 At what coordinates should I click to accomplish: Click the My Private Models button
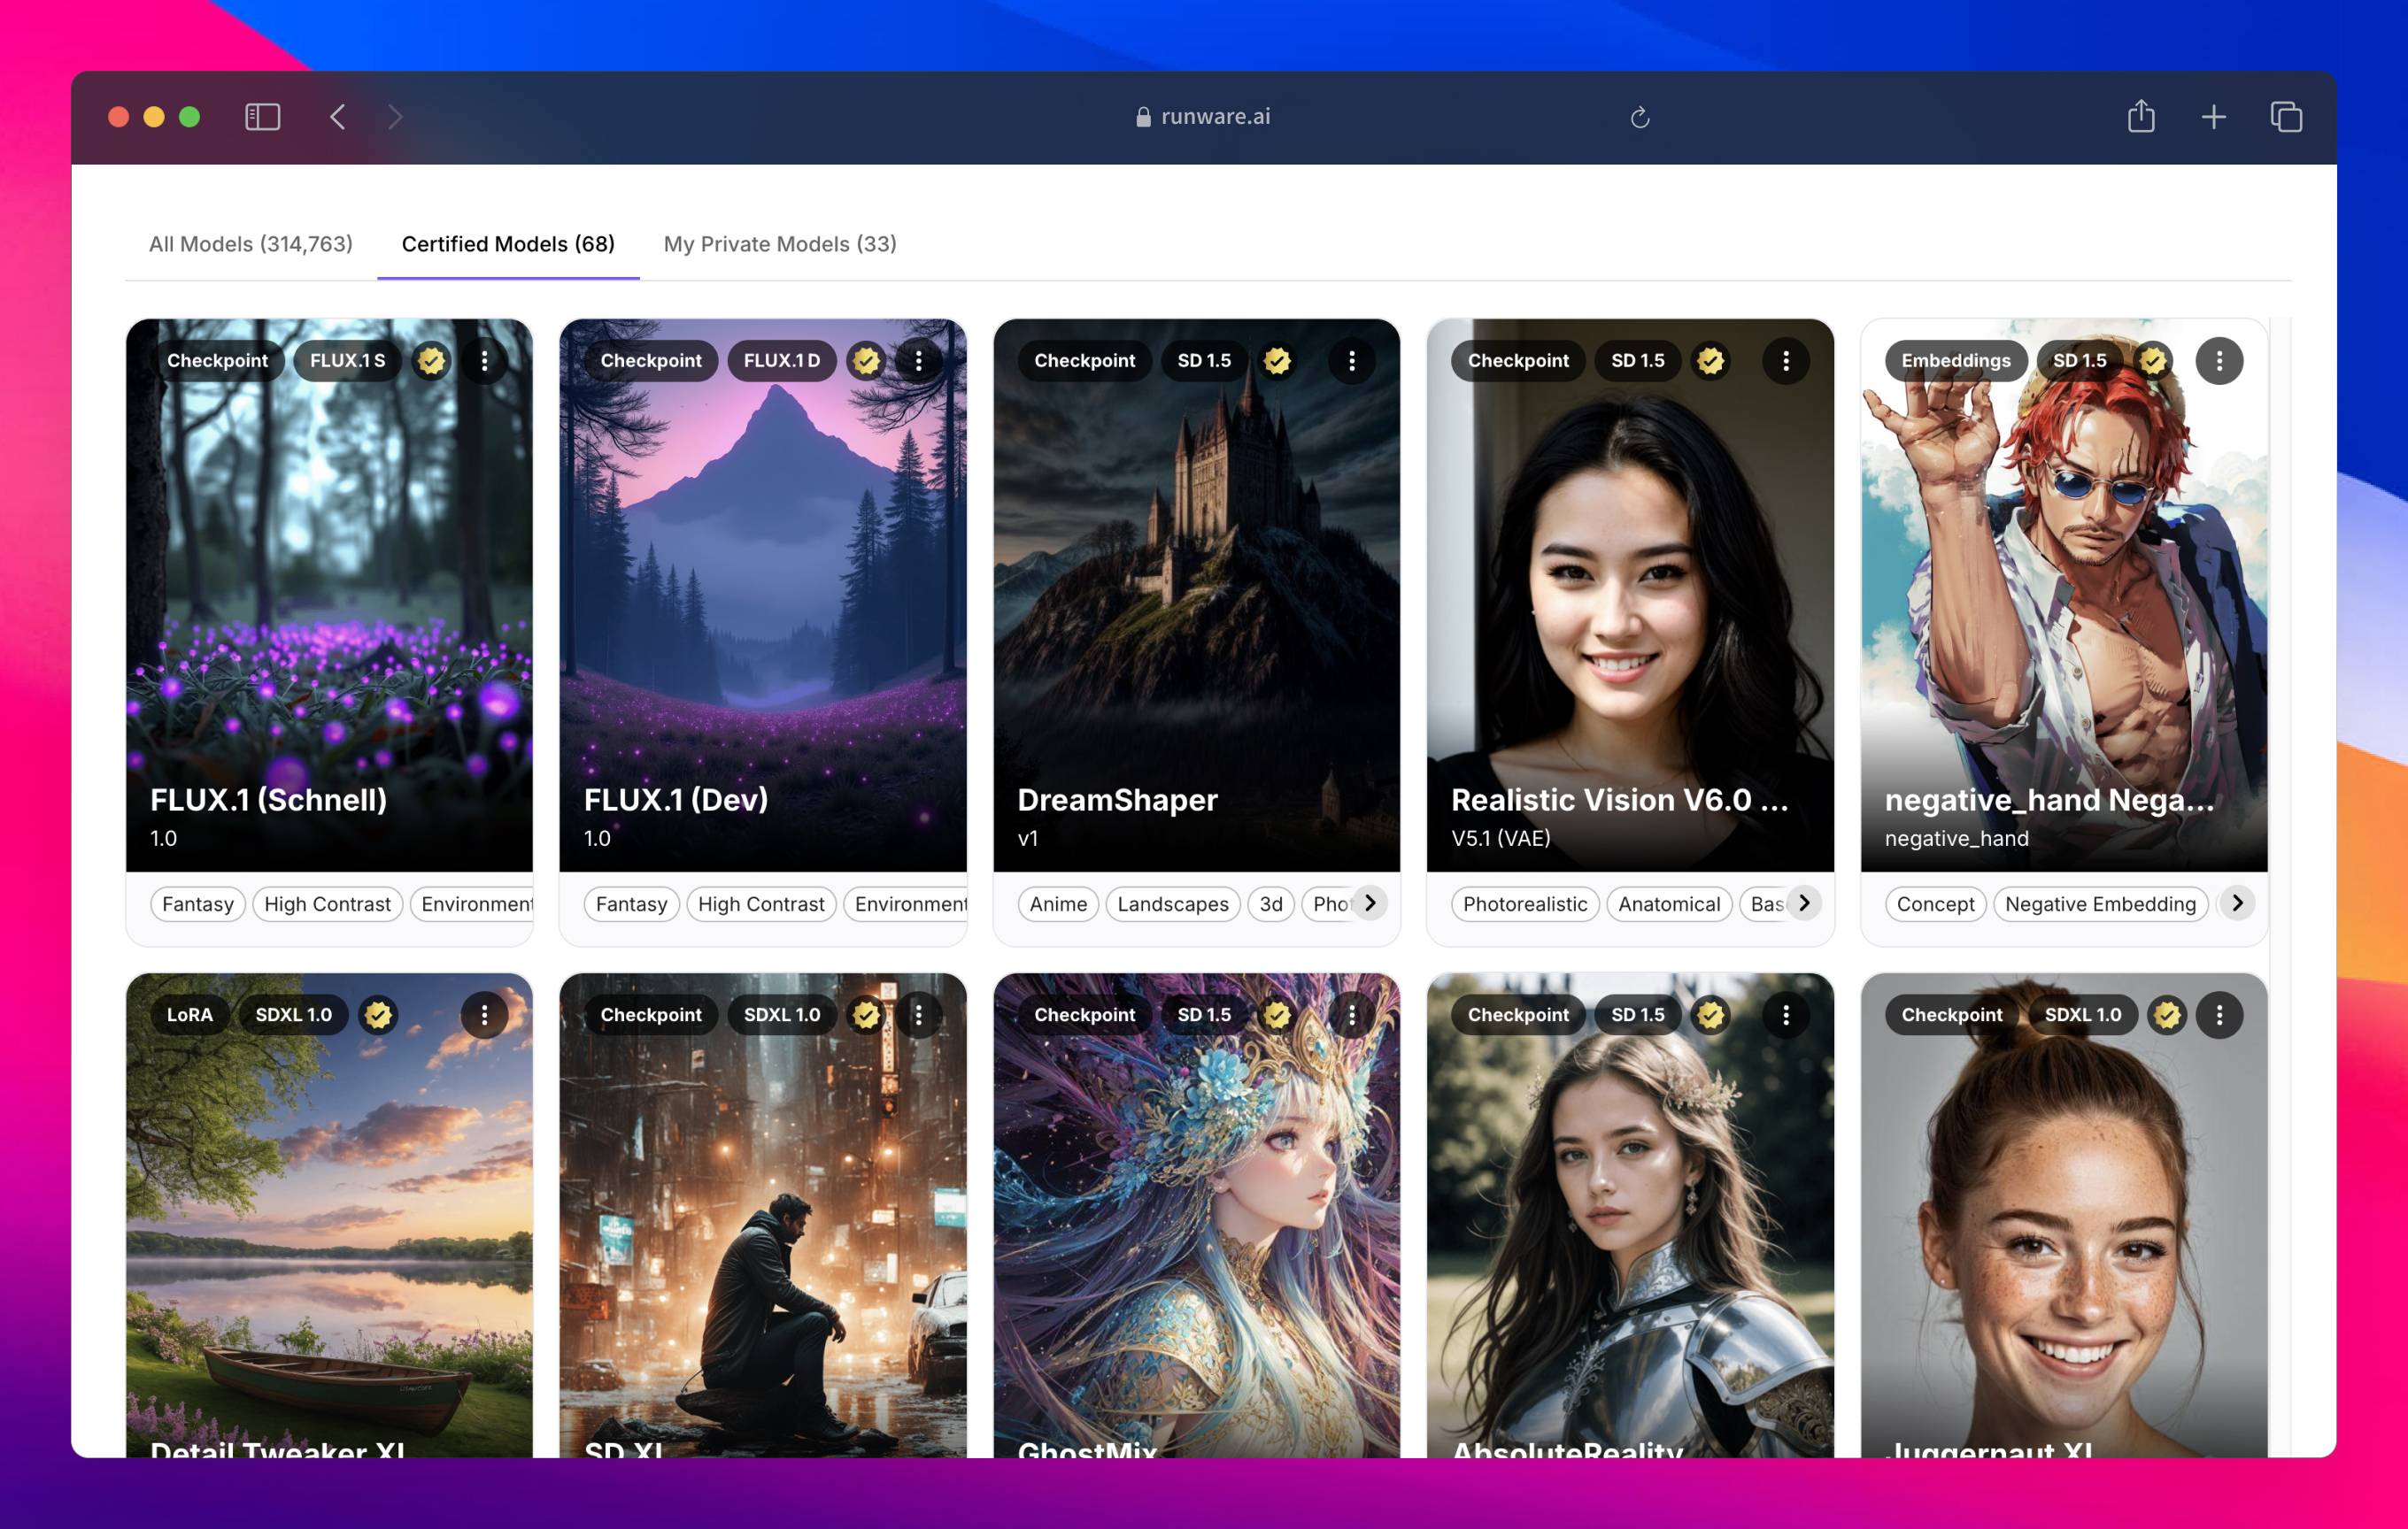click(779, 243)
